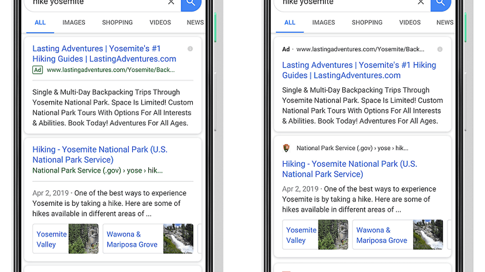
Task: Click the info icon on left phone's ad
Action: coord(190,49)
